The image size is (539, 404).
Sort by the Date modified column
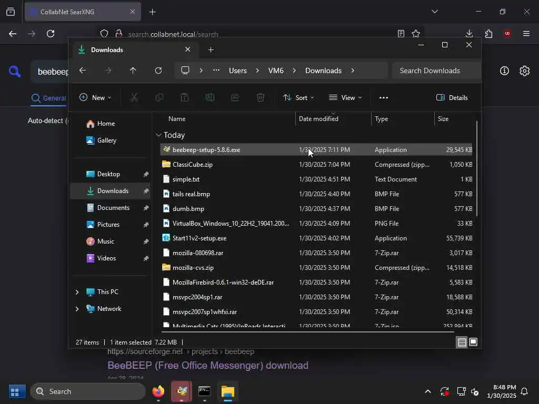(x=333, y=119)
